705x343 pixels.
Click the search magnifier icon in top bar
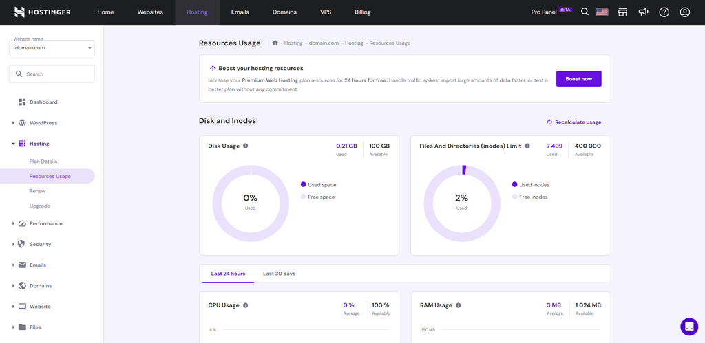(585, 12)
